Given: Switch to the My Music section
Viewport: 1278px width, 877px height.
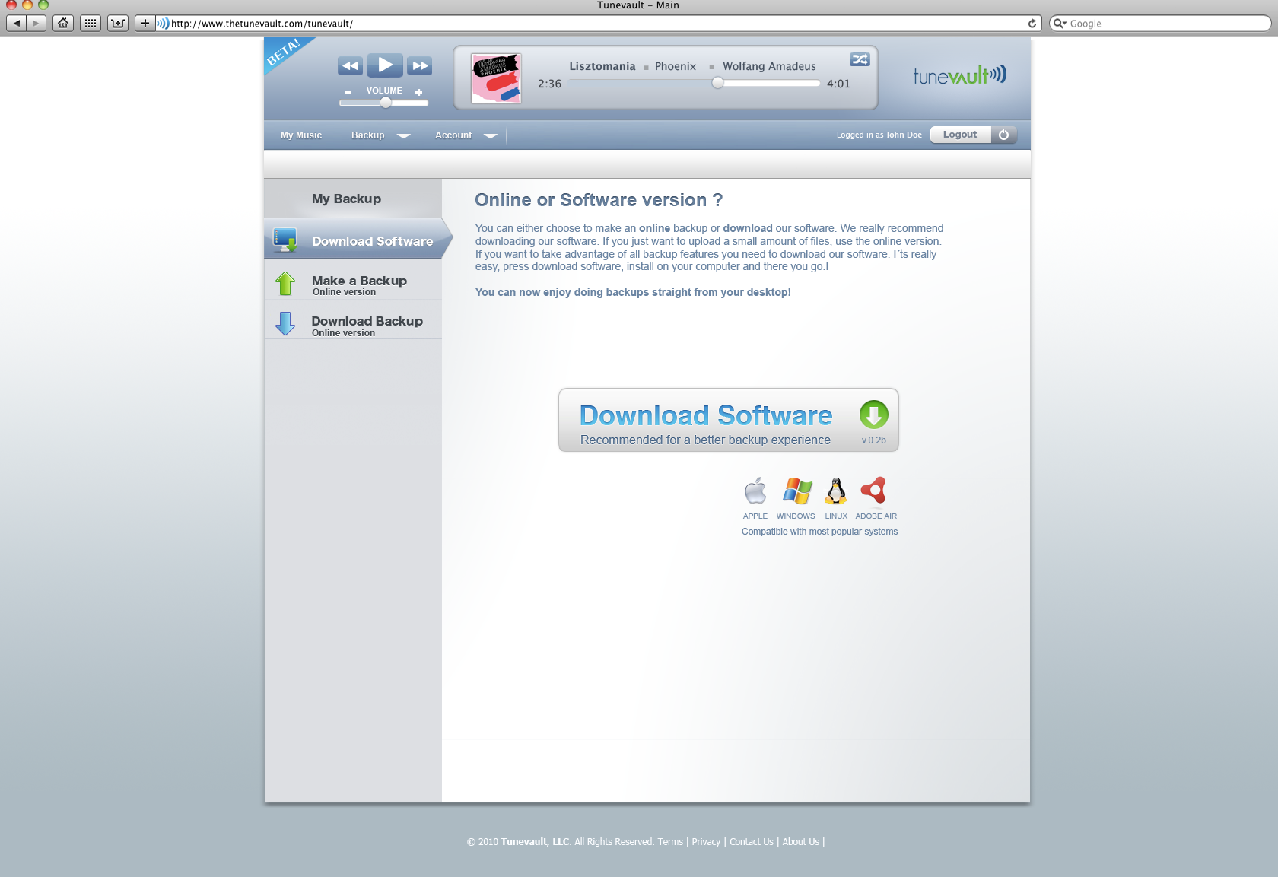Looking at the screenshot, I should [x=300, y=135].
